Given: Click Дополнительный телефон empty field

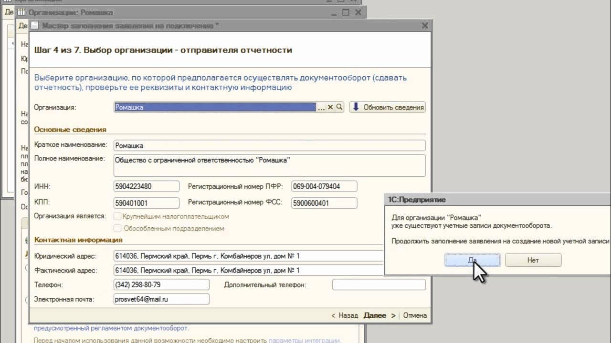Looking at the screenshot, I should (x=379, y=285).
